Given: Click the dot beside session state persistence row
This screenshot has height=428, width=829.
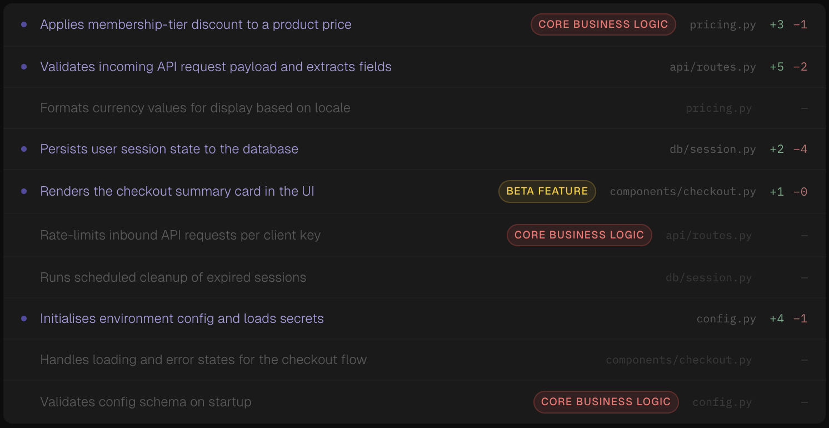Looking at the screenshot, I should click(x=24, y=149).
